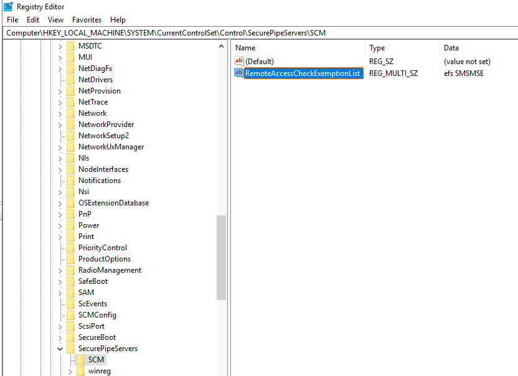The width and height of the screenshot is (518, 376).
Task: Select the MUI folder icon
Action: (70, 57)
